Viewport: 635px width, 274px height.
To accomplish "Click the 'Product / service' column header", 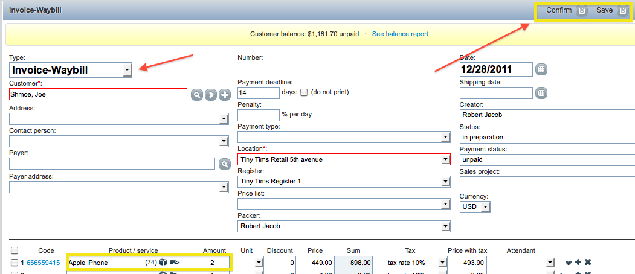I will click(134, 250).
